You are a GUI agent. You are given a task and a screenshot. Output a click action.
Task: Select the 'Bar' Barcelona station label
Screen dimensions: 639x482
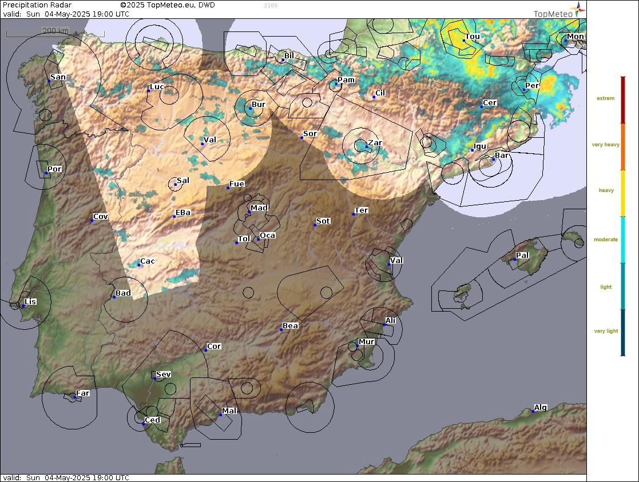(502, 155)
